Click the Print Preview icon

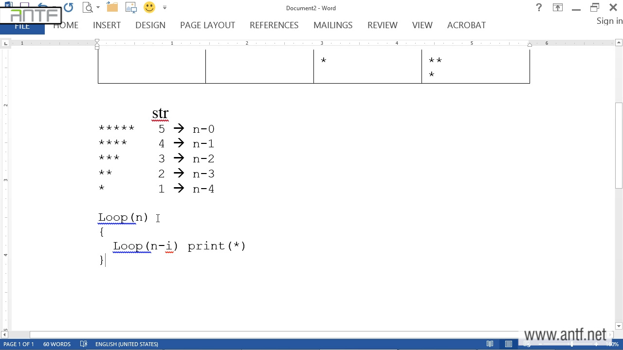click(88, 7)
